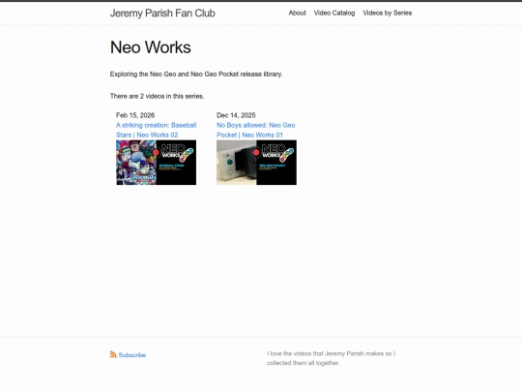The width and height of the screenshot is (522, 392).
Task: Click the Feb 15, 2026 date
Action: coord(135,115)
